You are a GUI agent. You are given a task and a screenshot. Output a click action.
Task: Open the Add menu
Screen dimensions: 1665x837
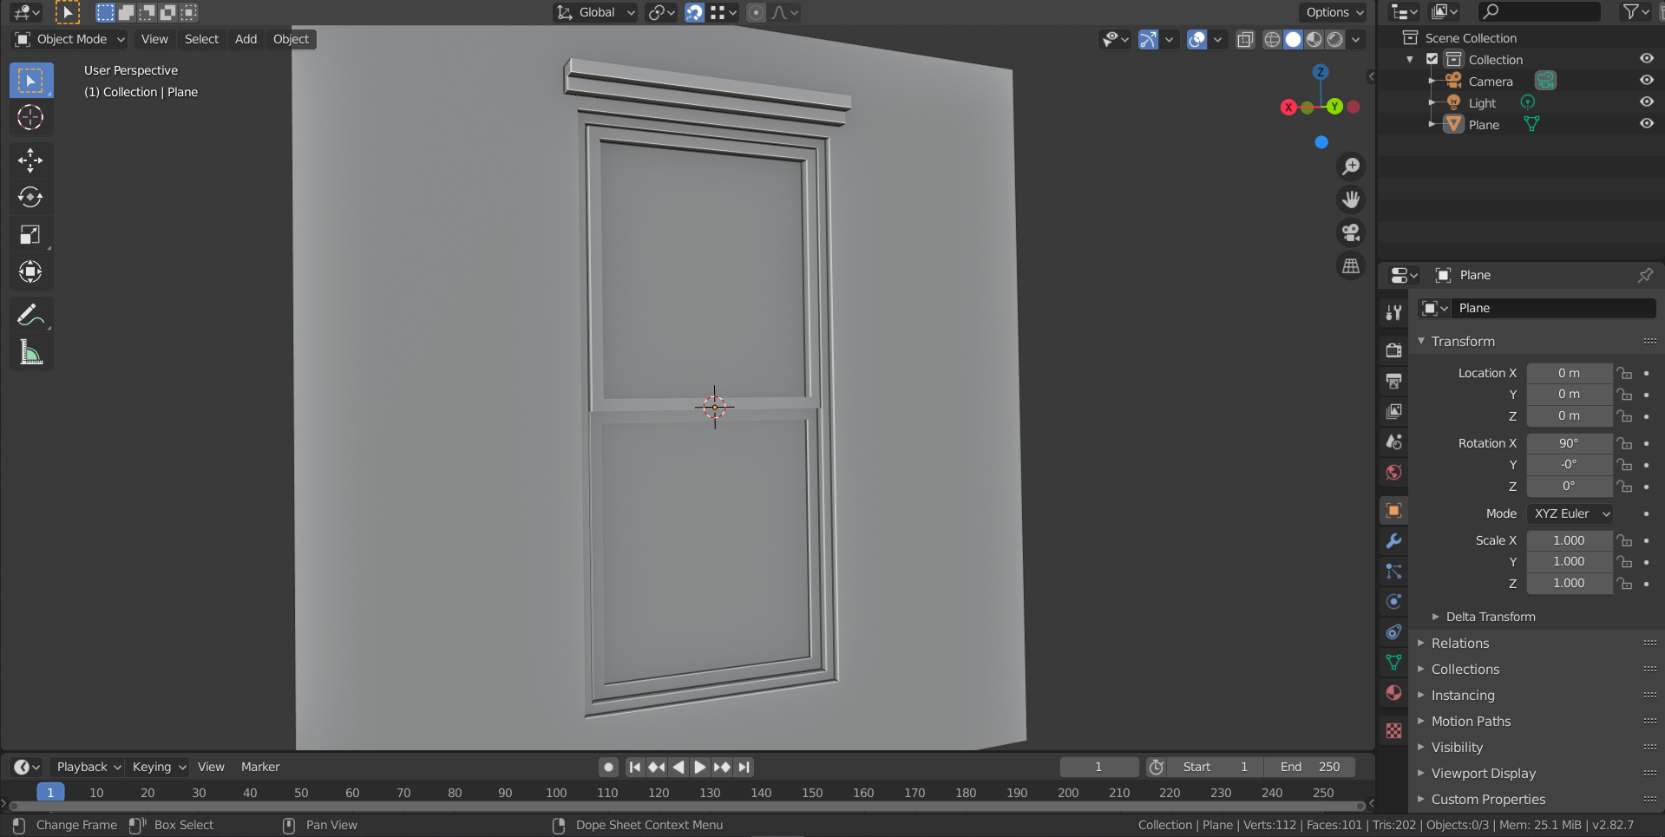coord(246,39)
